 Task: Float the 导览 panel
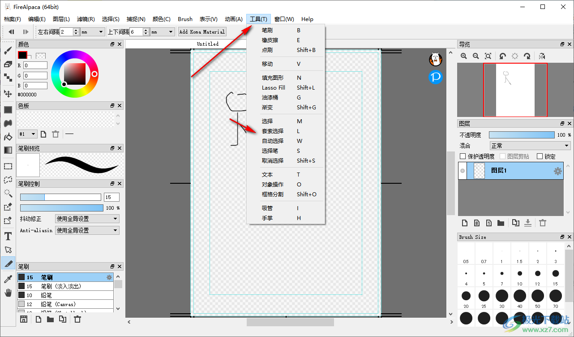tap(562, 44)
